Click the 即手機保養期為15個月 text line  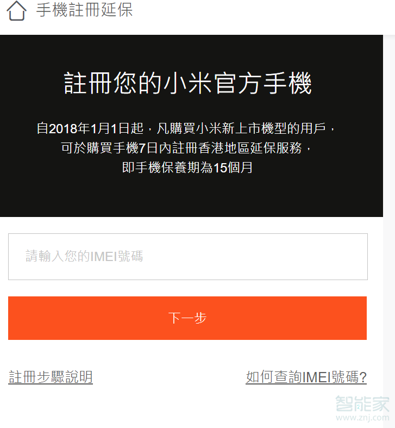click(187, 168)
